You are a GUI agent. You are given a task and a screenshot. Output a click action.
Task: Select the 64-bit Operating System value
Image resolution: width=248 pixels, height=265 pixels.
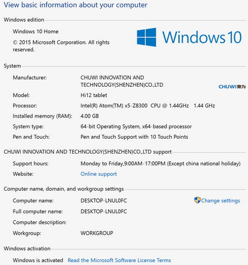pyautogui.click(x=136, y=127)
